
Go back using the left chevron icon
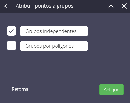[6, 6]
